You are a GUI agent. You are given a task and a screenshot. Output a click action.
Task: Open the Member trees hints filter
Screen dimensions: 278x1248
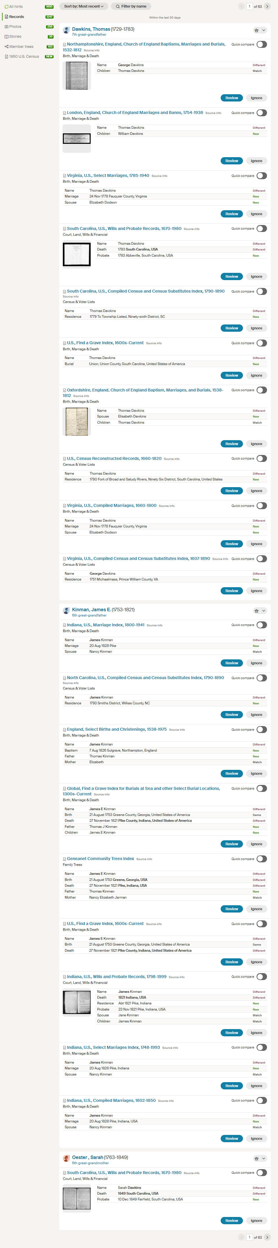(x=21, y=46)
